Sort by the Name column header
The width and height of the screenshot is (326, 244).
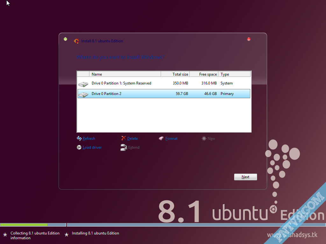[125, 74]
